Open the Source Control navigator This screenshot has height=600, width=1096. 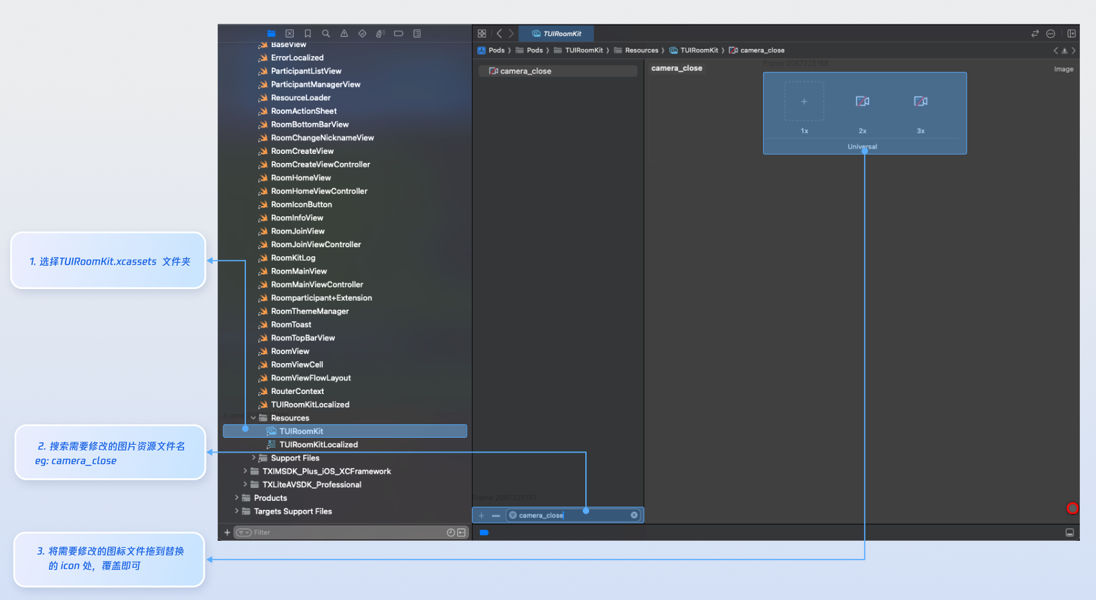290,33
